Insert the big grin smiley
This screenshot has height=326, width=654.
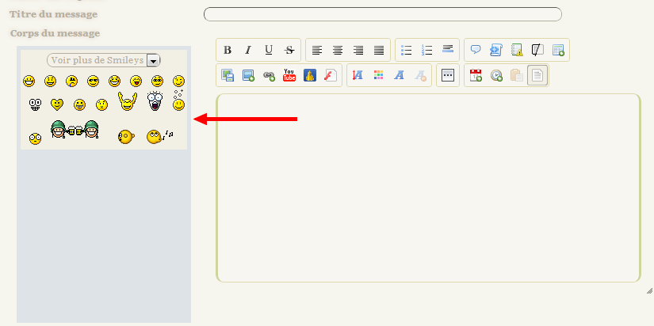(x=29, y=81)
